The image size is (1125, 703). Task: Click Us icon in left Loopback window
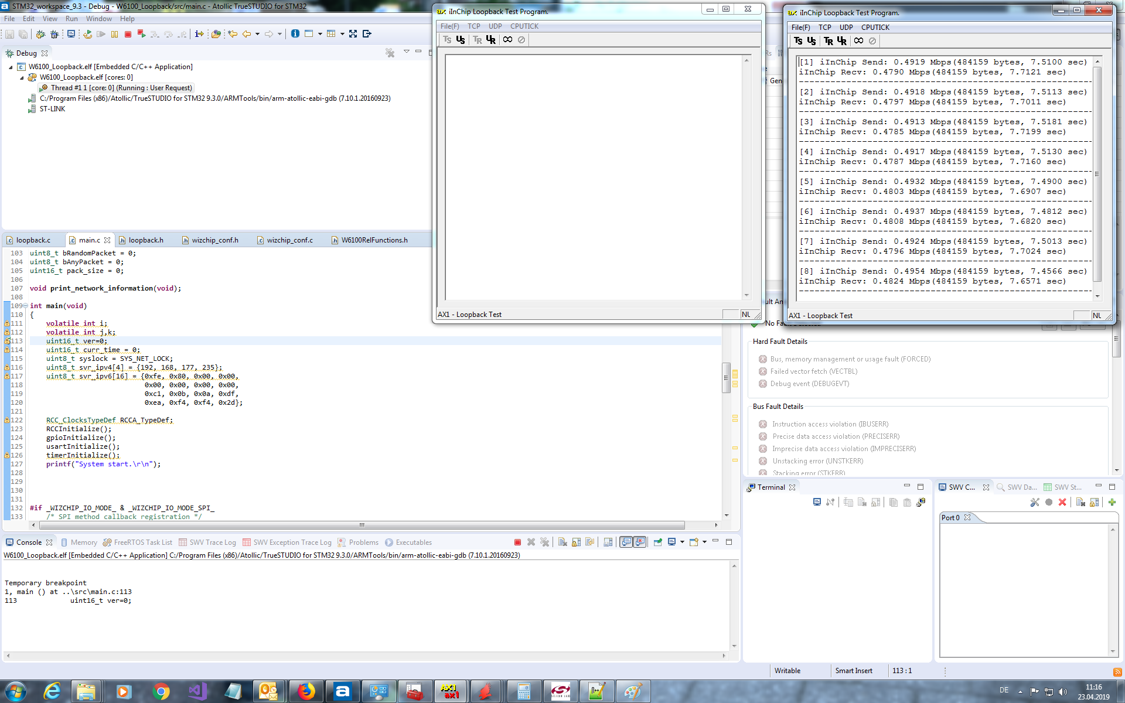[x=461, y=40]
